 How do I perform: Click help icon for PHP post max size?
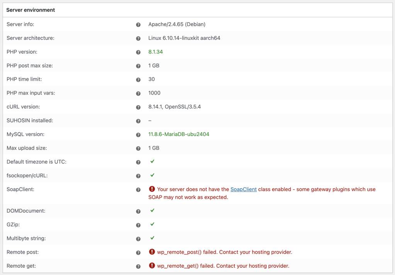[138, 66]
